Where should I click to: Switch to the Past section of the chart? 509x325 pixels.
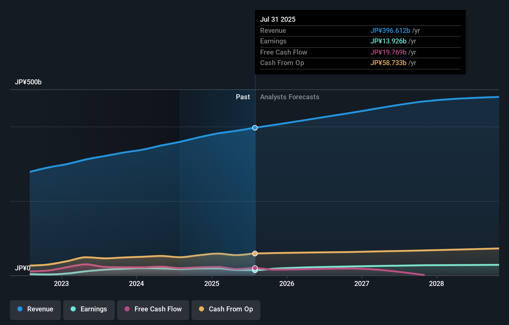click(243, 97)
